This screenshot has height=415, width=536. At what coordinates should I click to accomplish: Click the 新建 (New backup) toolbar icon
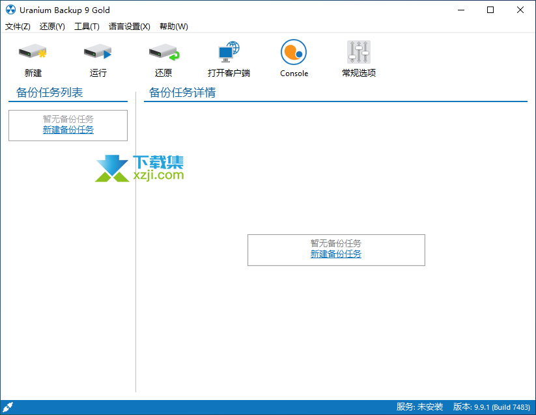33,53
